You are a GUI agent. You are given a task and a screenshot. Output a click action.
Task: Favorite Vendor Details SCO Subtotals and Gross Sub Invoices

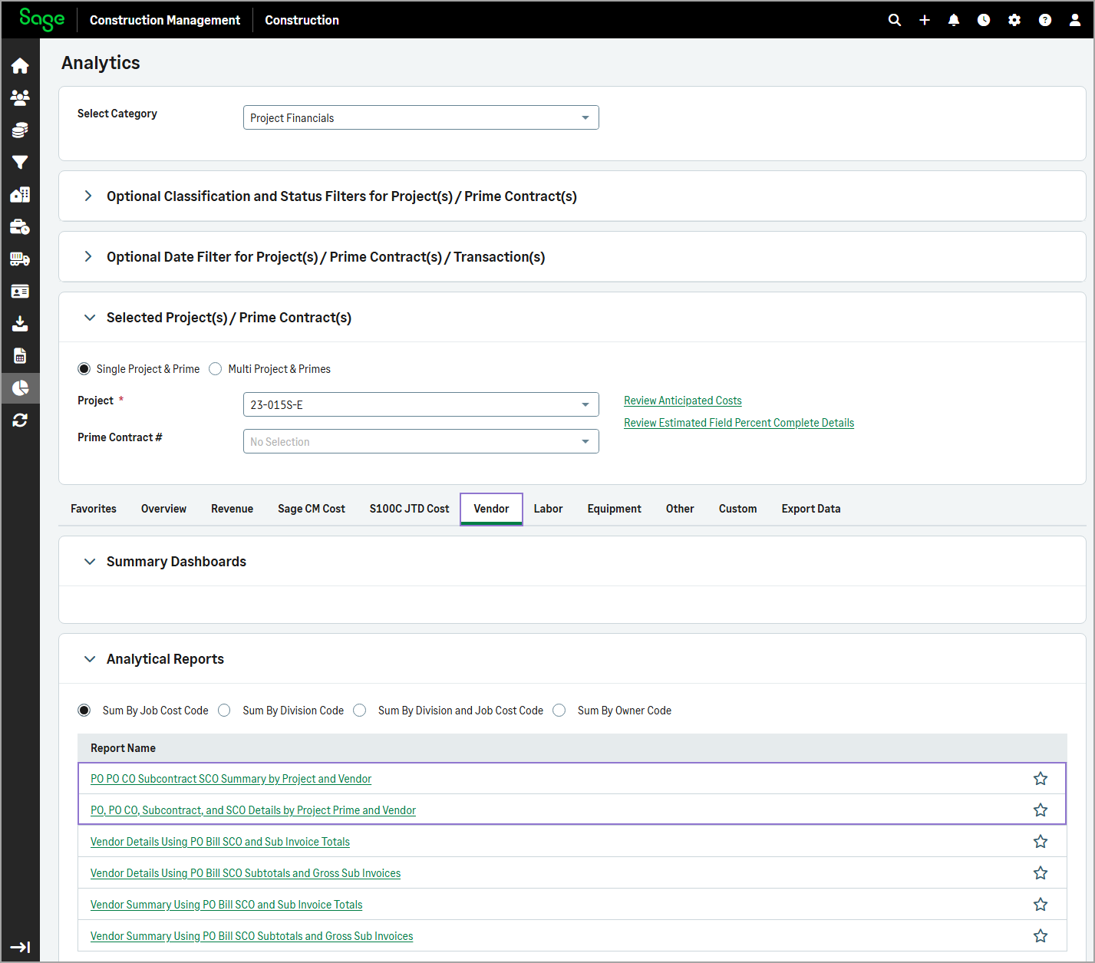tap(1041, 873)
